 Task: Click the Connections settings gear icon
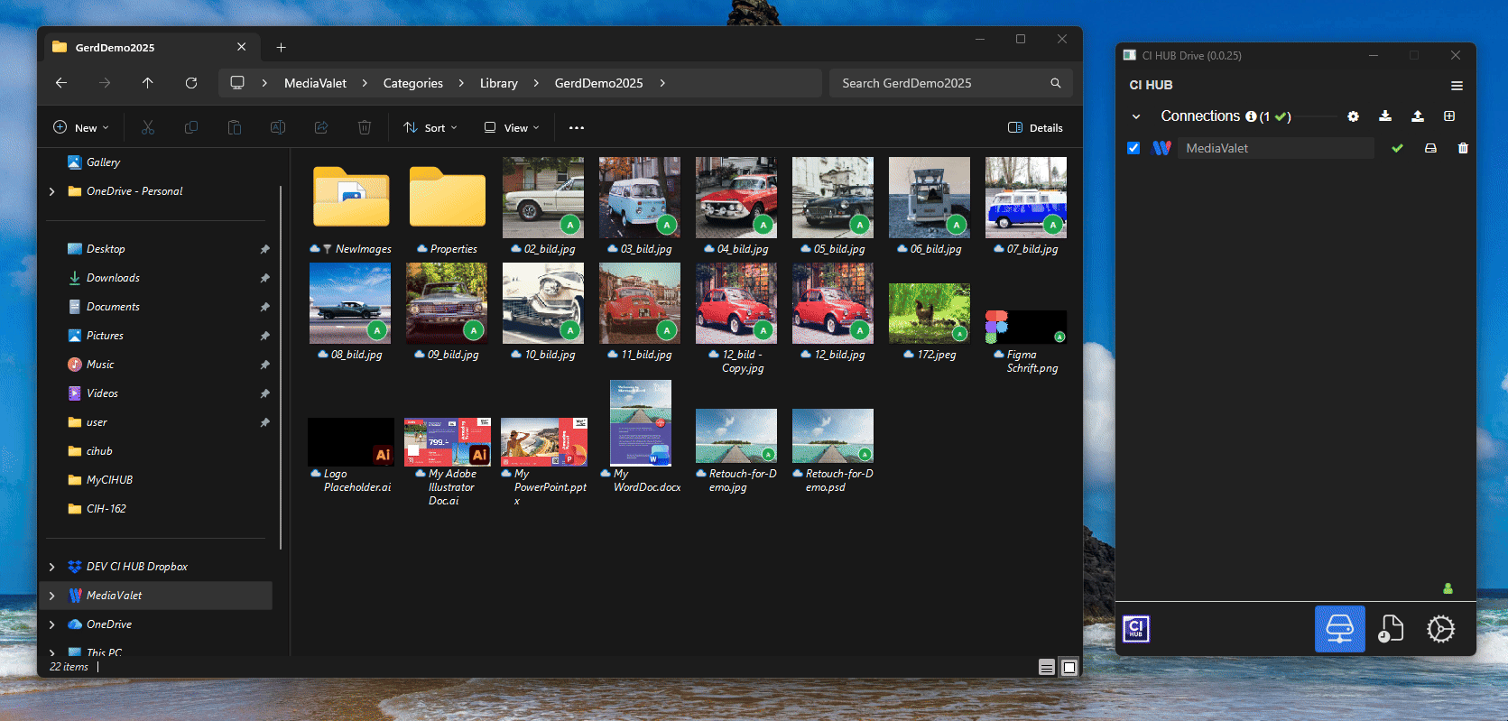coord(1353,116)
